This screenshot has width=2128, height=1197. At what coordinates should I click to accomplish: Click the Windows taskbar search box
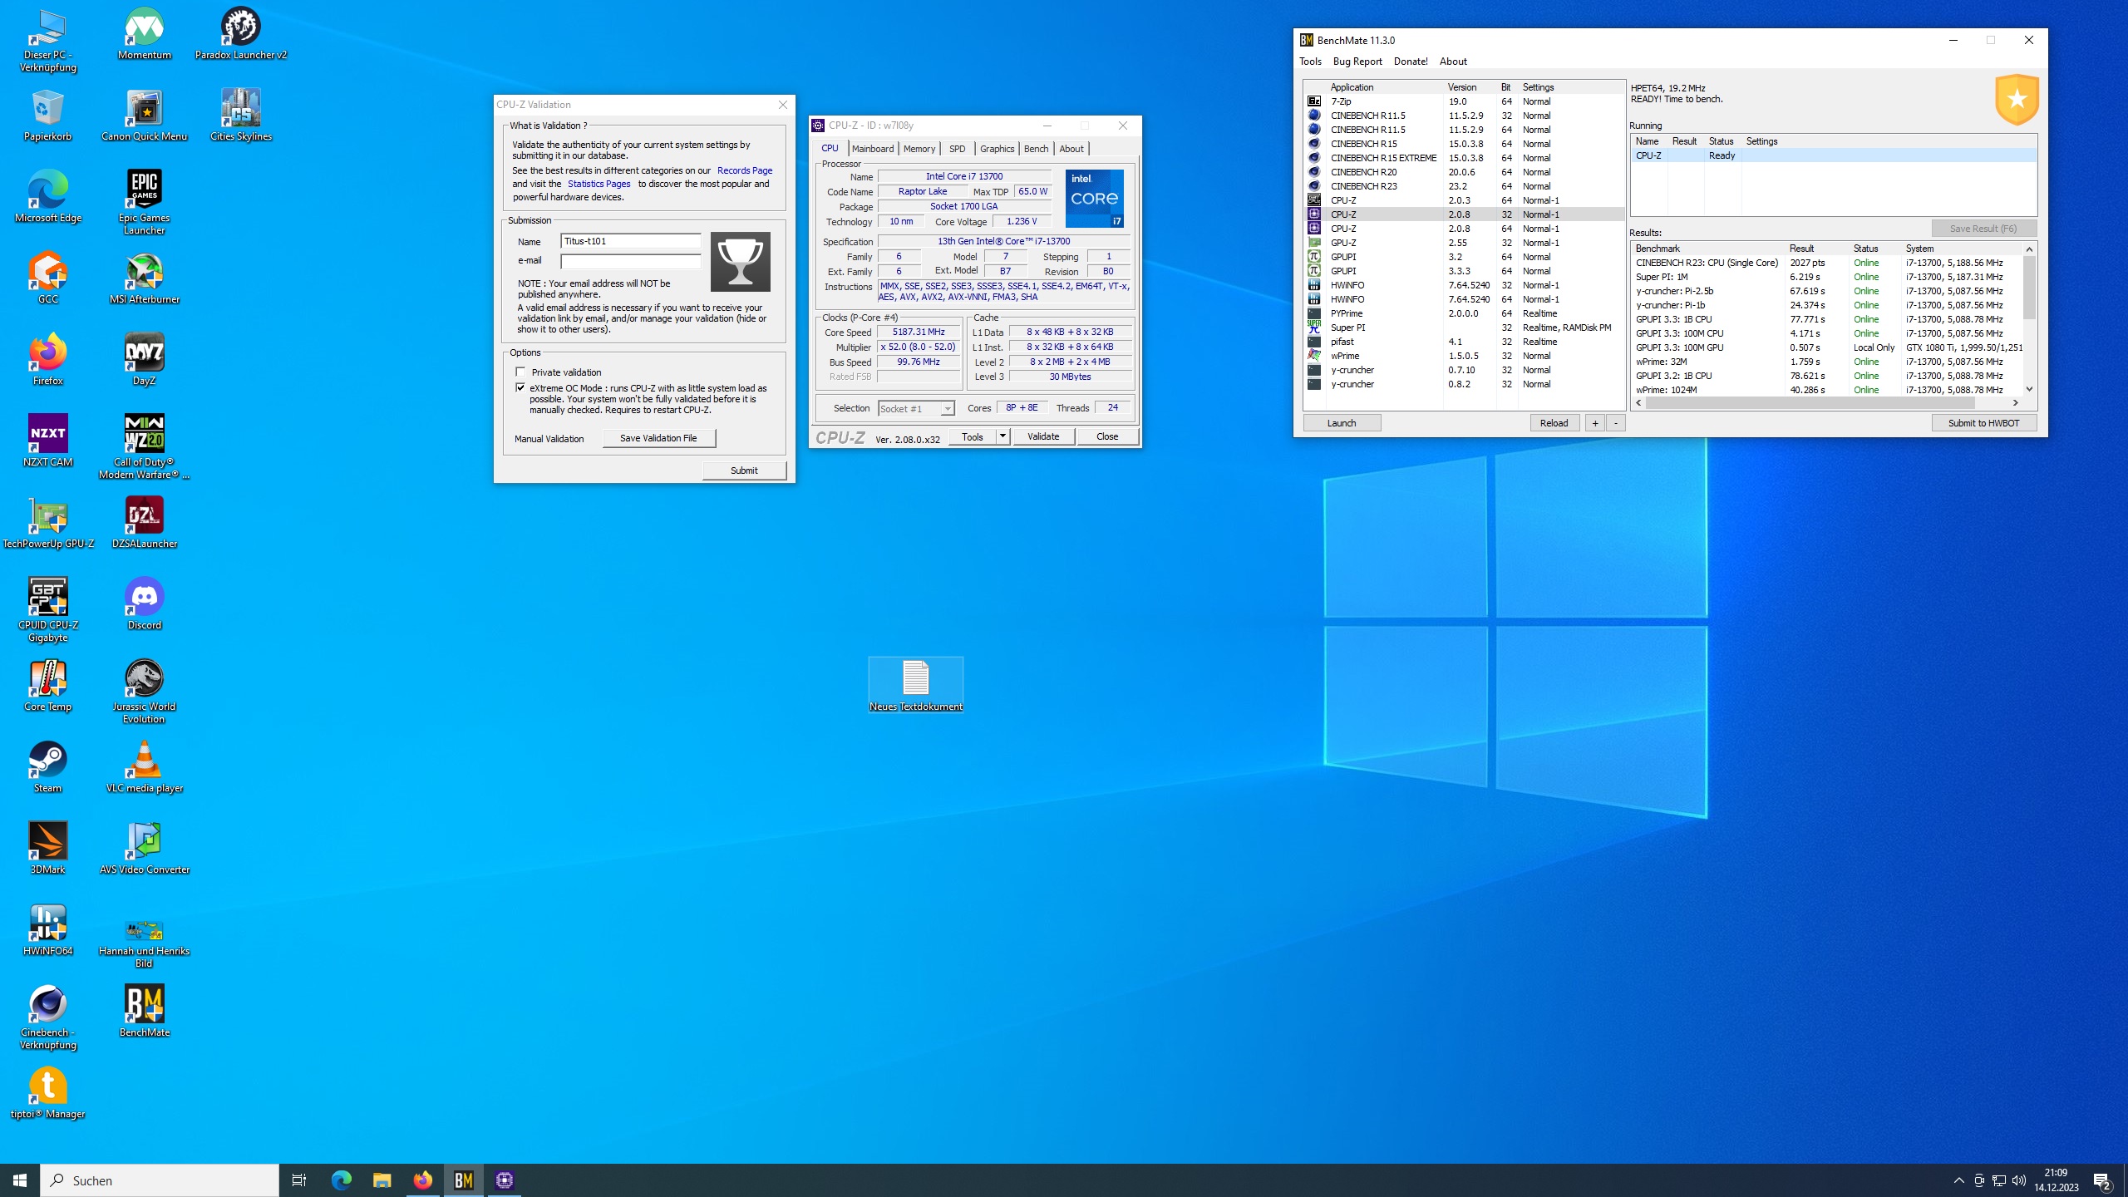160,1180
